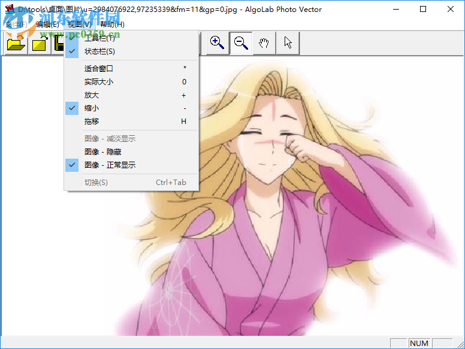Select the hand pan tool
465x349 pixels.
pos(264,43)
